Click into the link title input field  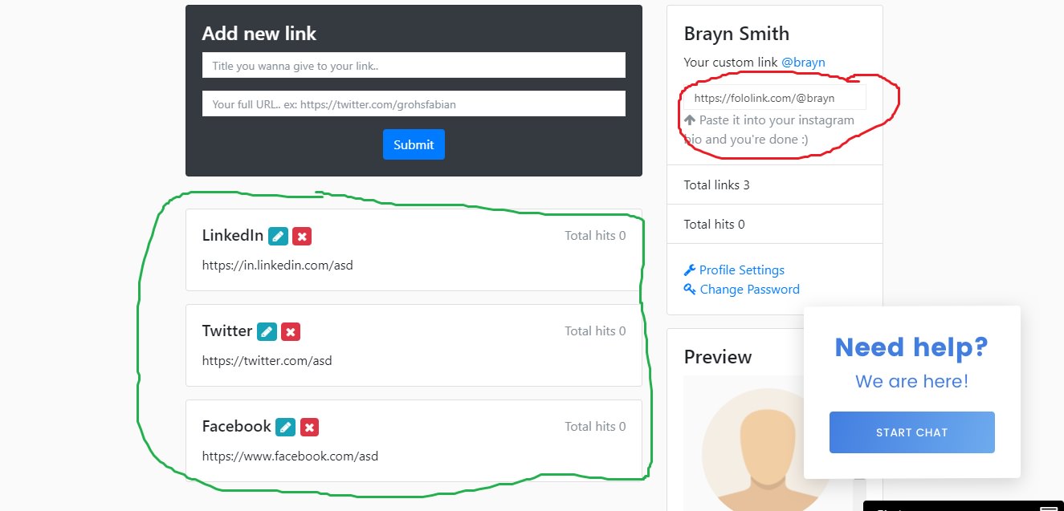[414, 66]
